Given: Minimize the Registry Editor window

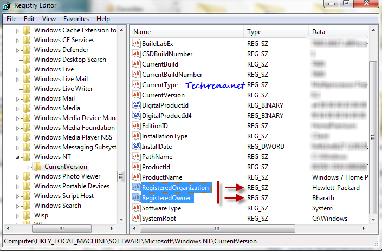Looking at the screenshot, I should click(331, 3).
